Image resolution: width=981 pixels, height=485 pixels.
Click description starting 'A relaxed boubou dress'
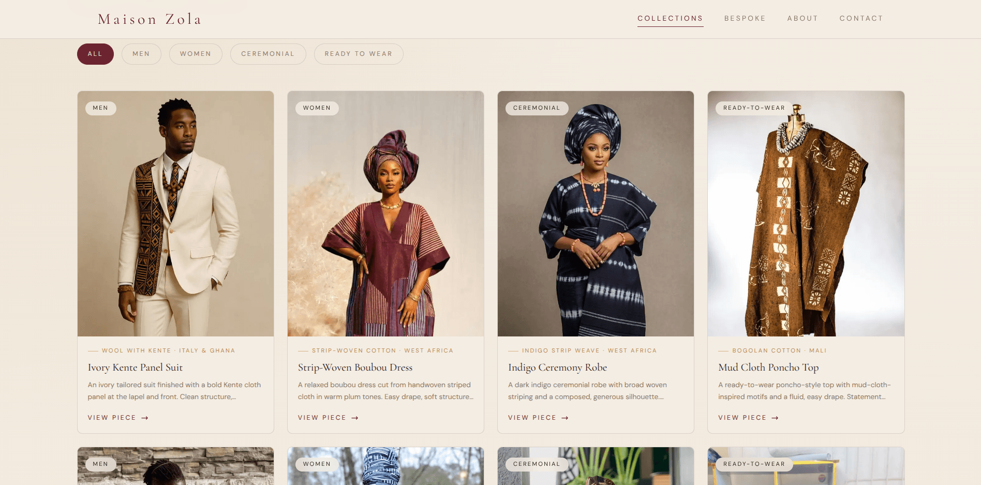[385, 391]
